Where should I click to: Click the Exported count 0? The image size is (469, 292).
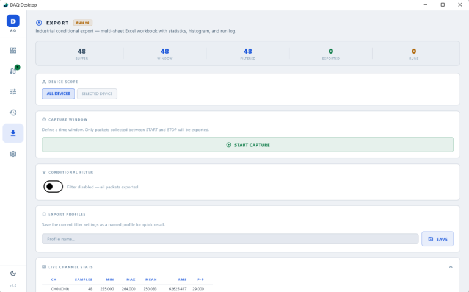point(331,51)
